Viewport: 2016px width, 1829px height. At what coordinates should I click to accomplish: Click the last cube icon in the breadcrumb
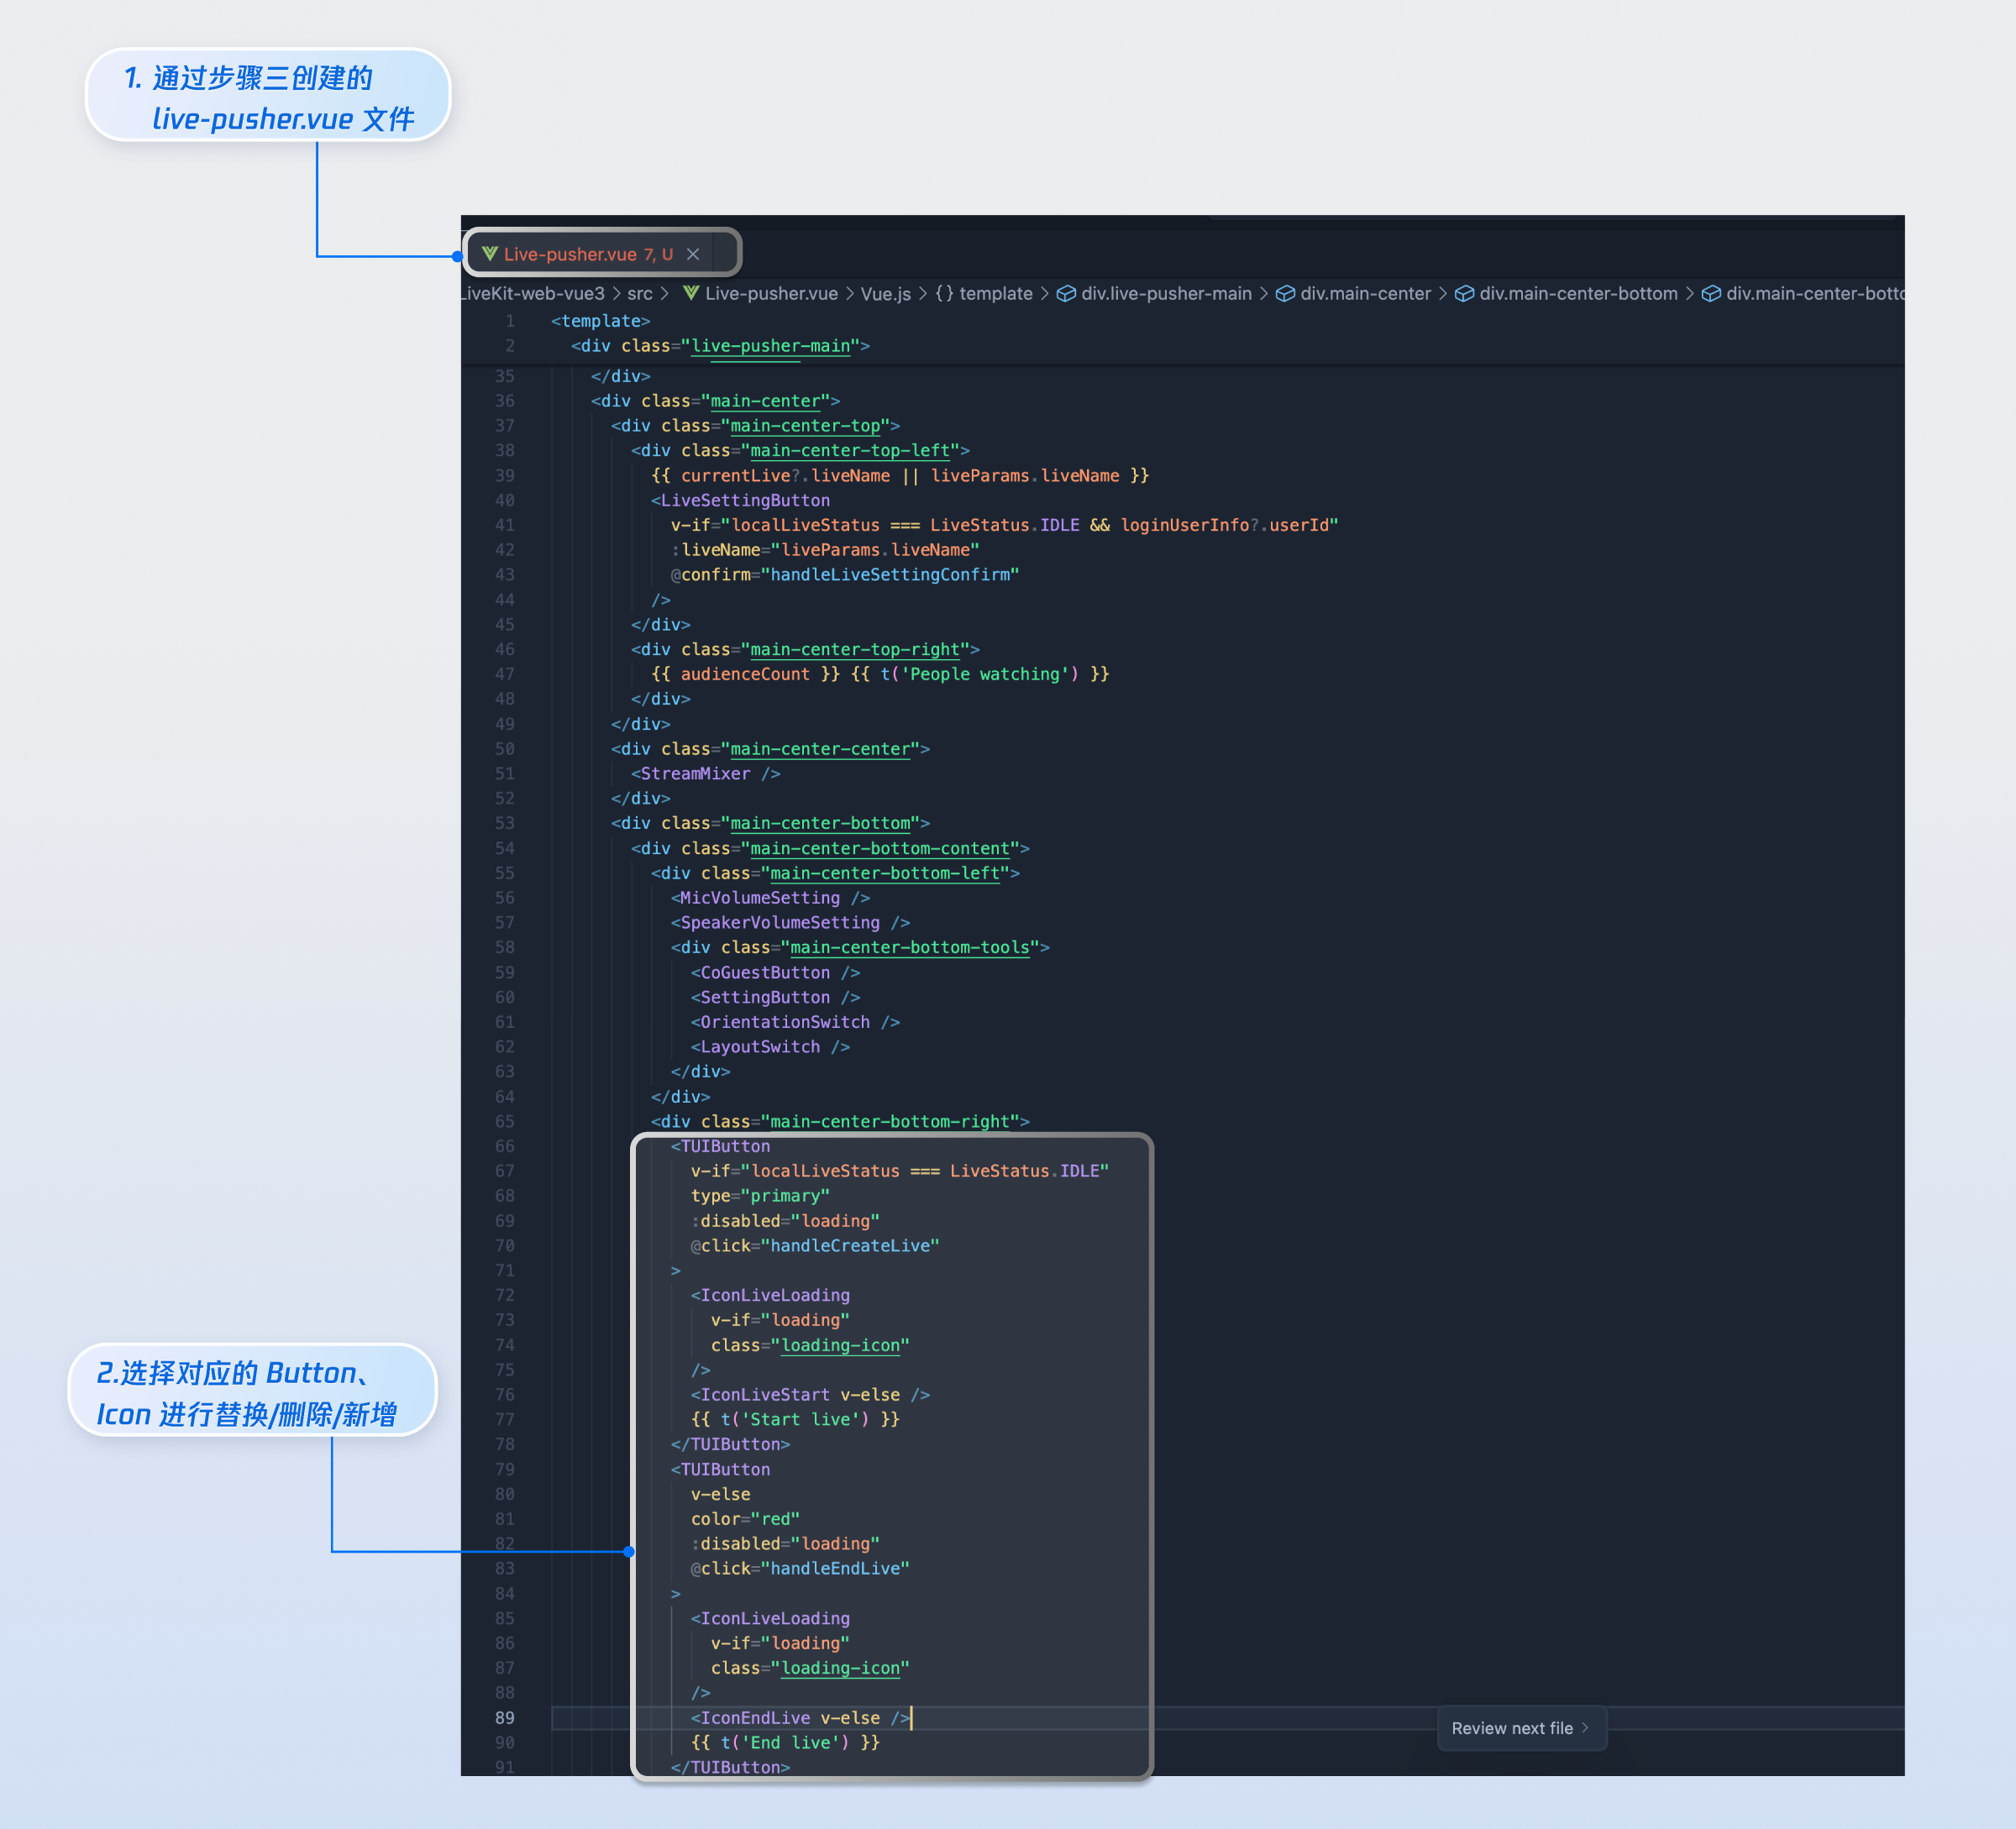point(1711,293)
